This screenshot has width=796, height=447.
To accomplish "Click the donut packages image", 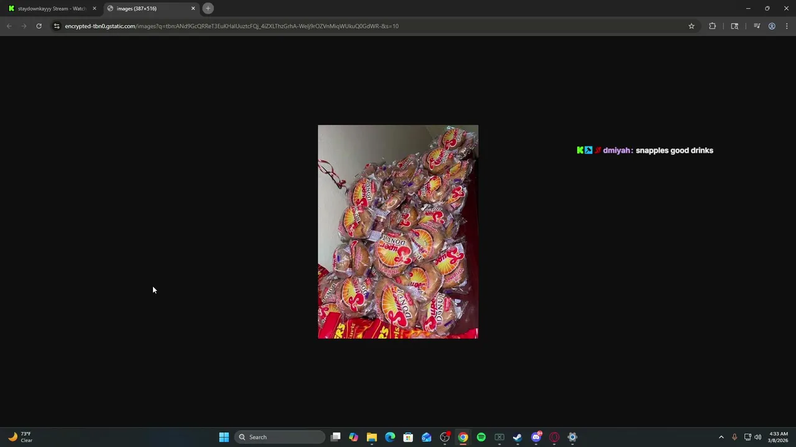I will [x=398, y=232].
